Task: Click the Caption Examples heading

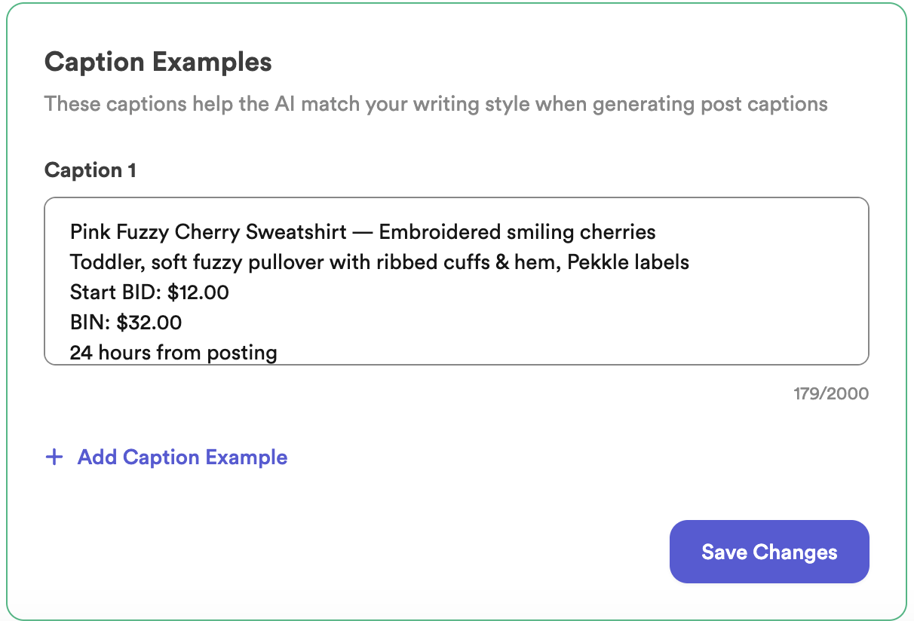Action: [x=158, y=62]
